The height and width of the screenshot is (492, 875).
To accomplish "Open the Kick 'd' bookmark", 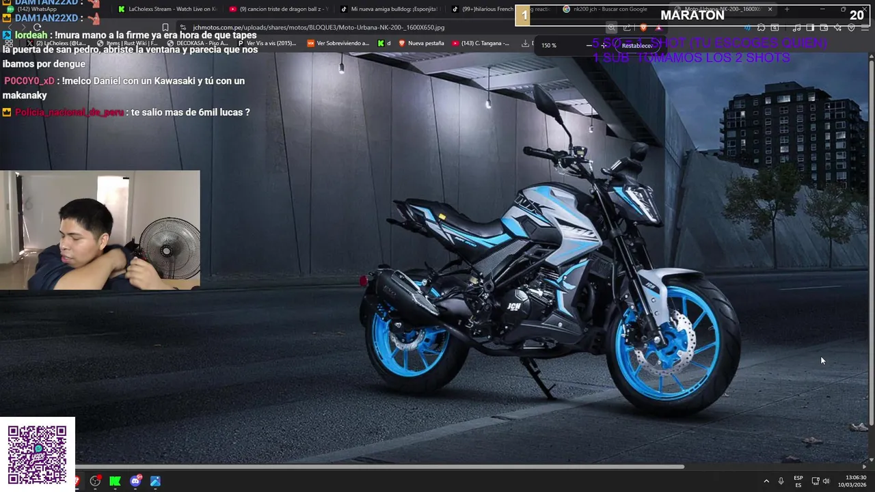I will (x=385, y=43).
